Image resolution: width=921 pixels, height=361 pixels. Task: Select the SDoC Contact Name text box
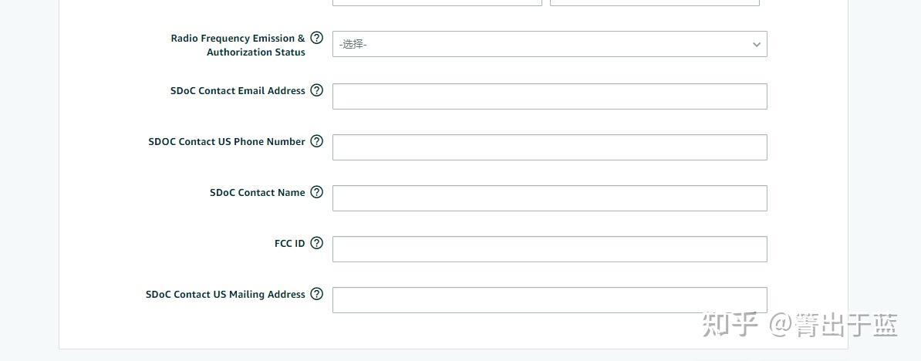pos(549,198)
